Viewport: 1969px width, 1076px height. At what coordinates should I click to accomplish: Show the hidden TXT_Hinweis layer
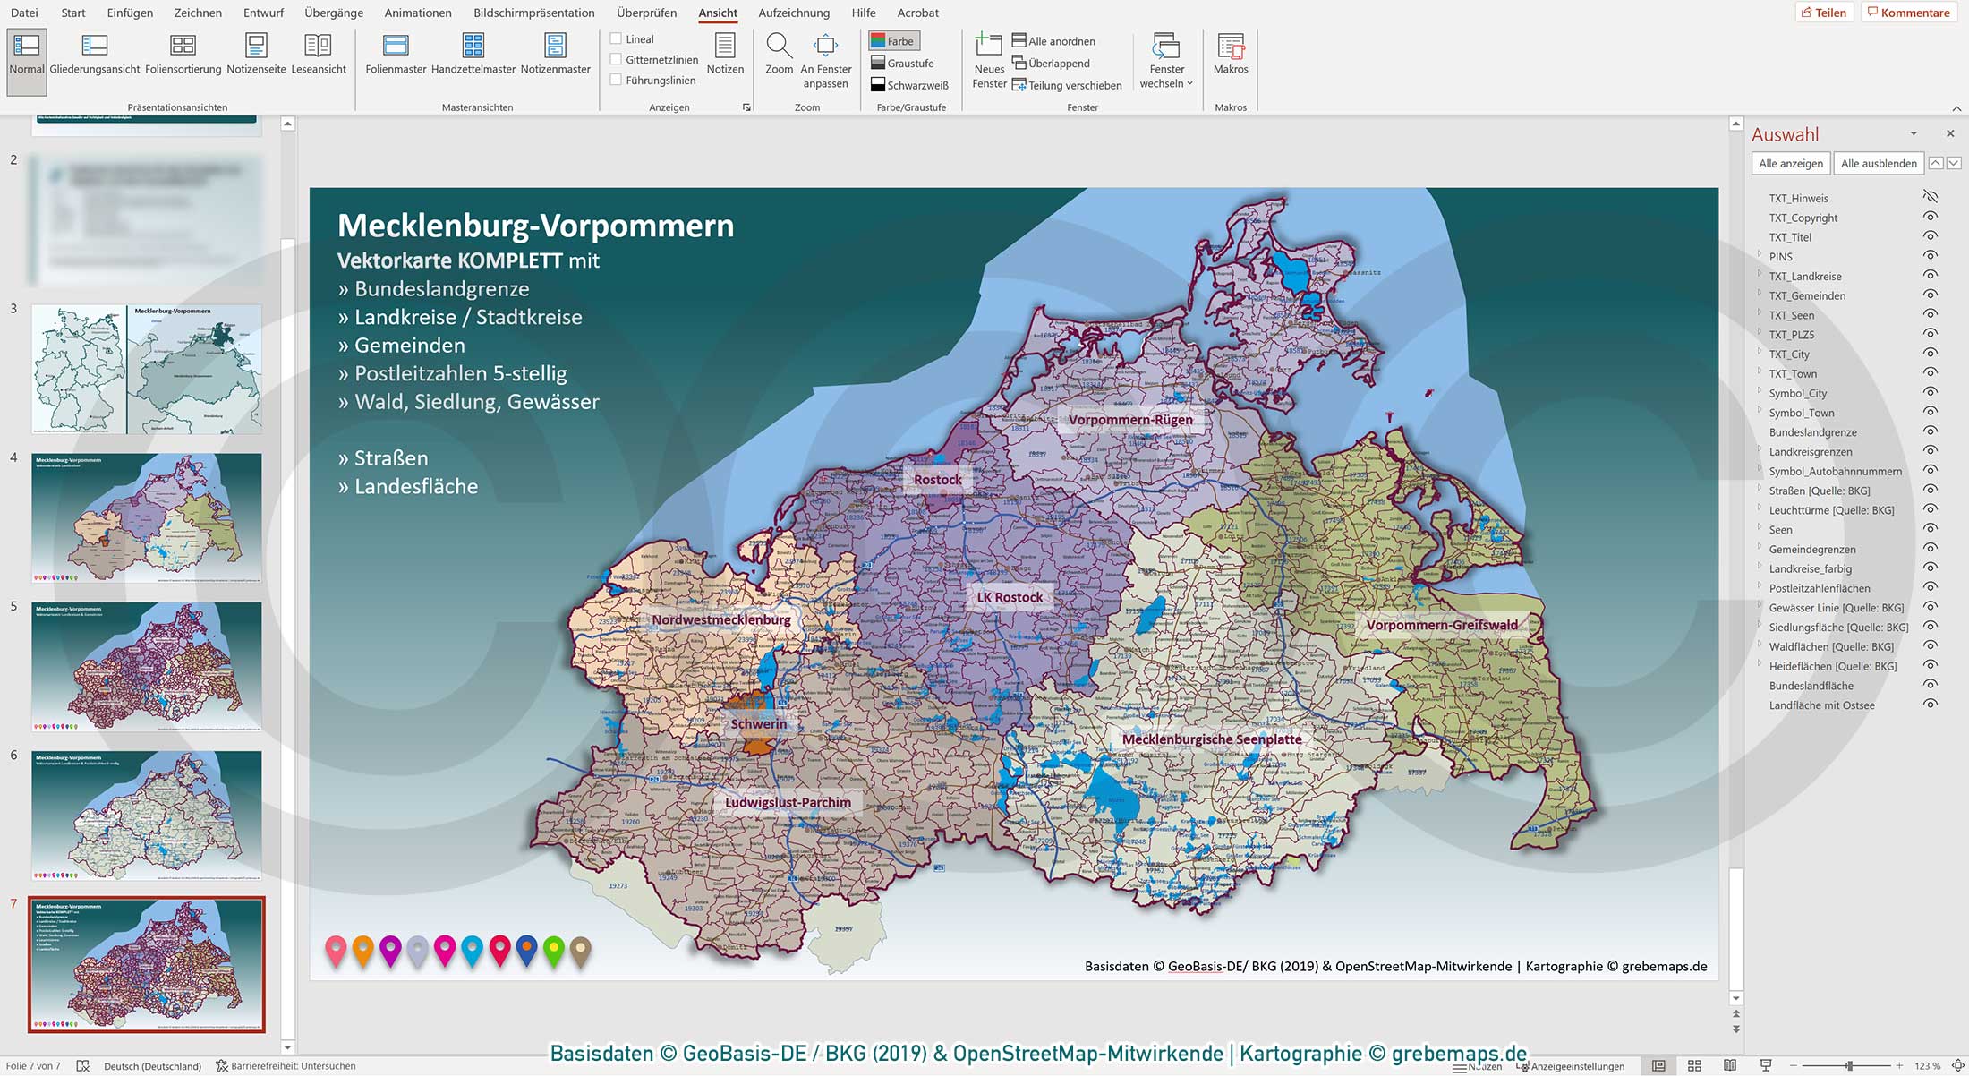tap(1930, 197)
